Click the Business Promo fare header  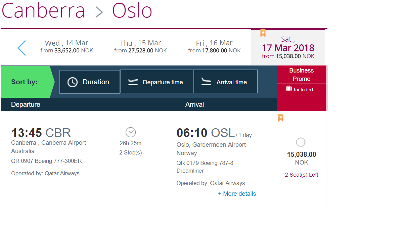tap(302, 75)
